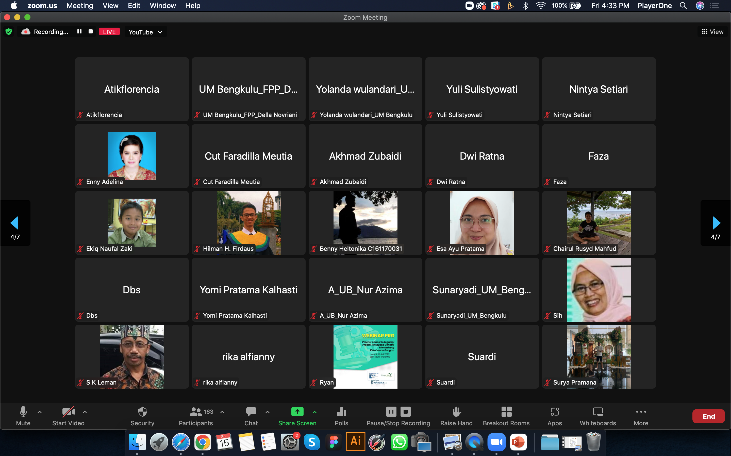Open WhatsApp from the Dock
The image size is (731, 456).
[399, 442]
